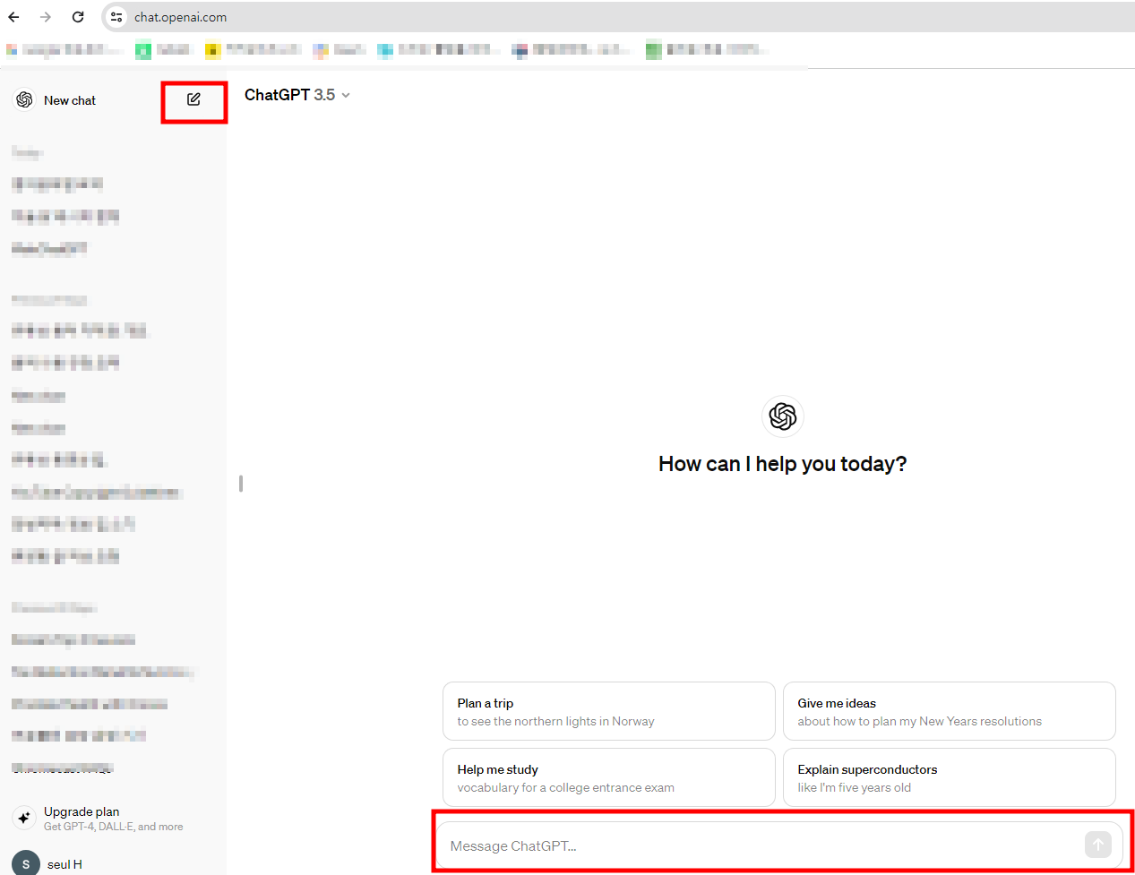Click the site info icon in address bar
Screen dimensions: 1135x875
116,17
